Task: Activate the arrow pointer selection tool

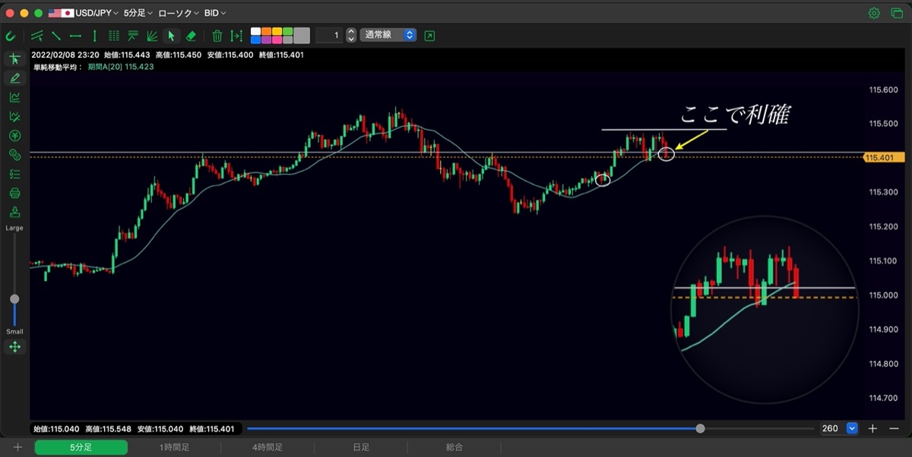Action: (172, 36)
